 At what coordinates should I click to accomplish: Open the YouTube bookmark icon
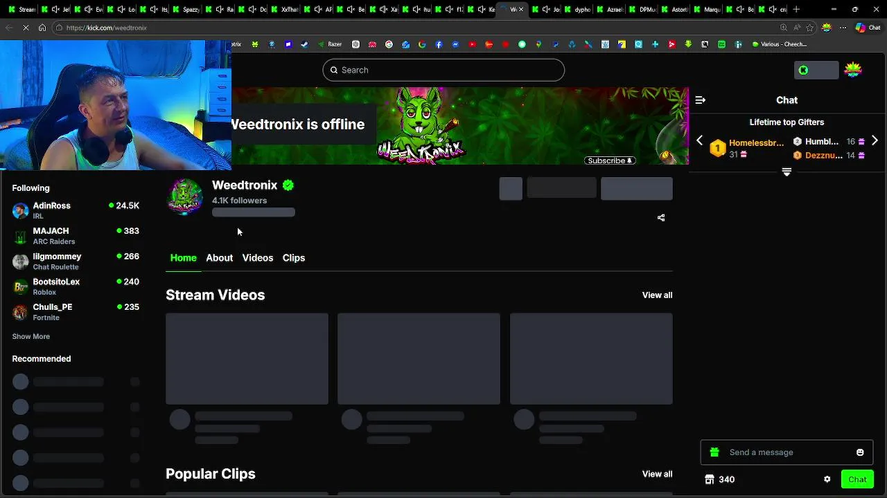tap(472, 44)
